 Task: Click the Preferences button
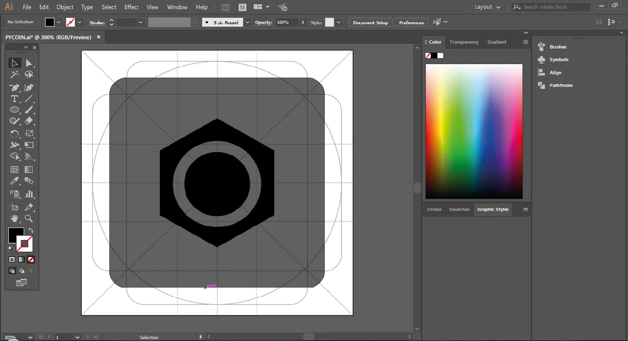point(411,23)
